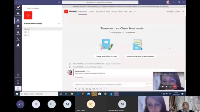Open the Fichiers files icon in sidebar

(x=18, y=45)
